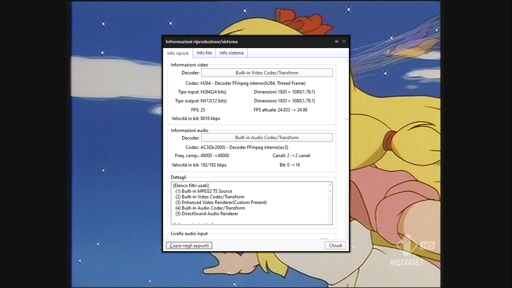Open Built-in Audio Codec/Transform decoder properties
The image size is (512, 288).
tap(267, 137)
